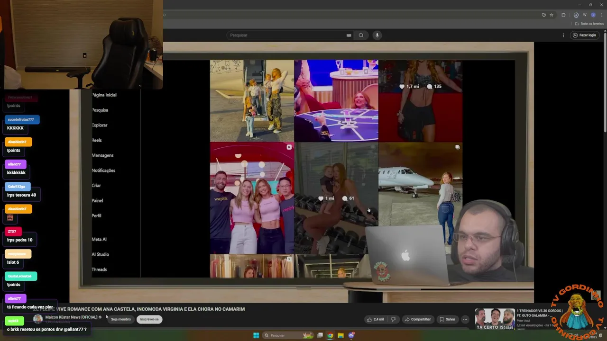Open Chrome three-dot menu
Image resolution: width=607 pixels, height=341 pixels.
pyautogui.click(x=601, y=15)
